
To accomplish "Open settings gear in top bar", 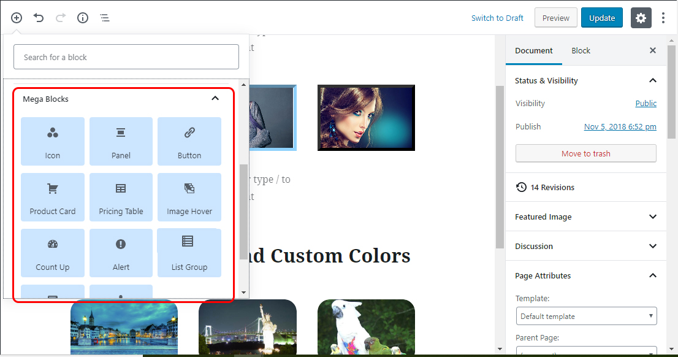I will pyautogui.click(x=641, y=18).
